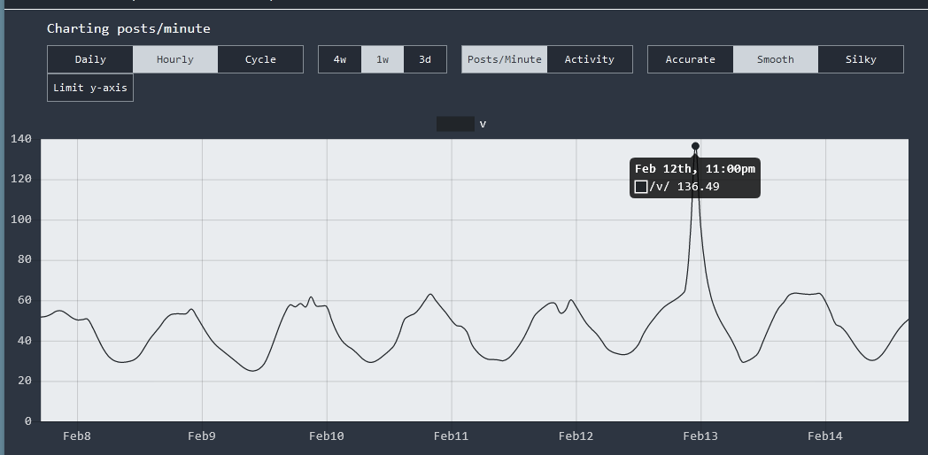This screenshot has width=928, height=455.
Task: Click the v legend label
Action: tap(483, 124)
